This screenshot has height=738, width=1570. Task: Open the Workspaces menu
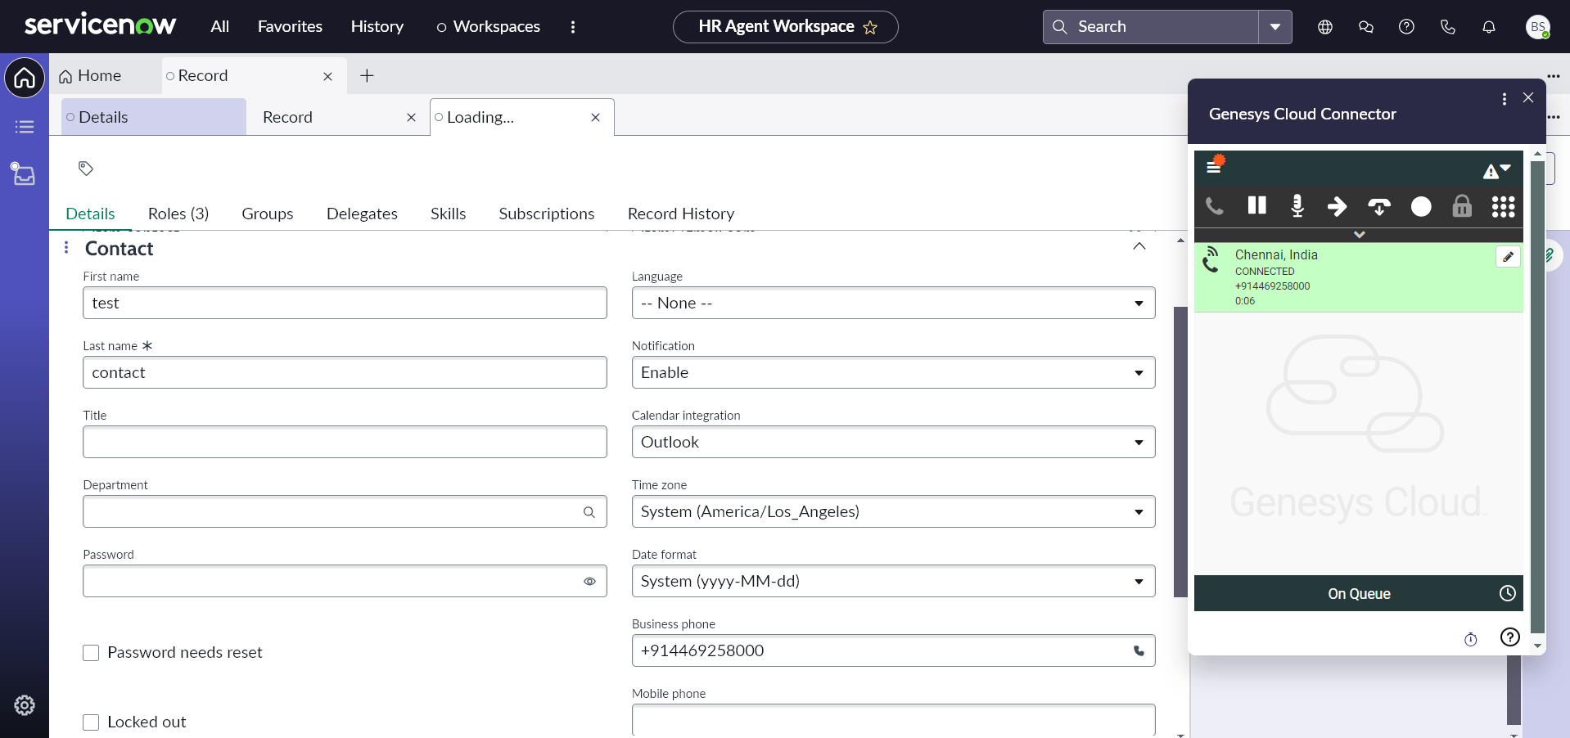pos(489,26)
